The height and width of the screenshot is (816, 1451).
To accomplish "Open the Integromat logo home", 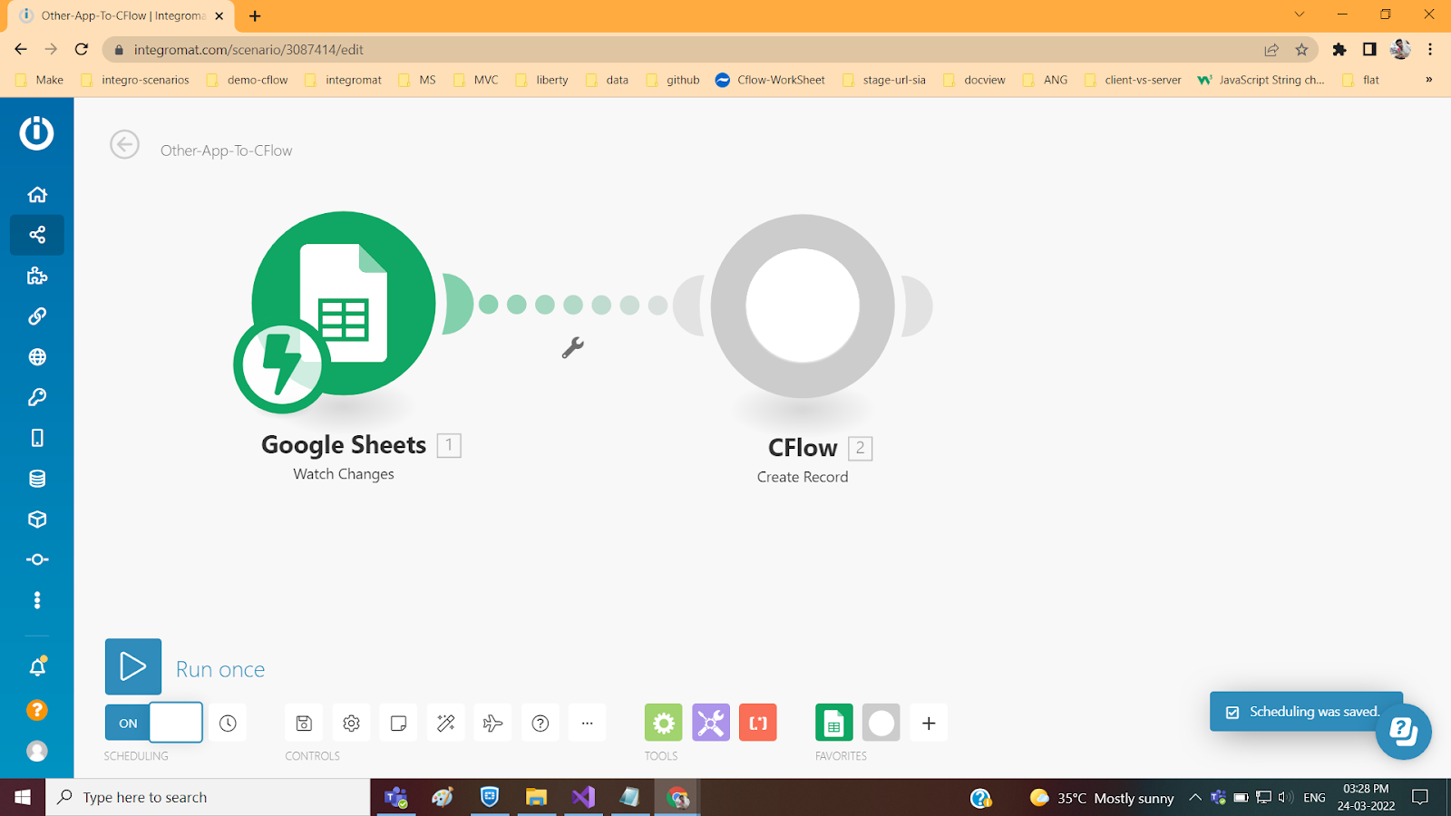I will [x=36, y=133].
